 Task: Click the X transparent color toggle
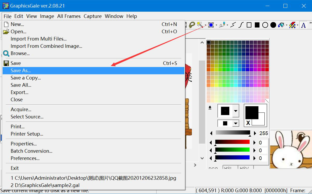248,123
